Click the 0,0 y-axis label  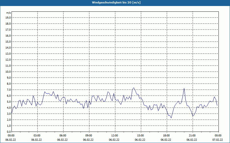9,132
